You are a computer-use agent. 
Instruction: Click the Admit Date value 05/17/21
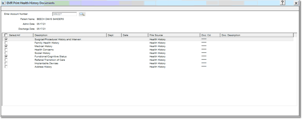(x=41, y=24)
